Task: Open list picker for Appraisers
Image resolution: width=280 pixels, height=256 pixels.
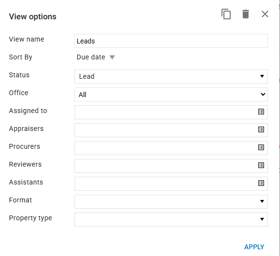Action: [261, 129]
